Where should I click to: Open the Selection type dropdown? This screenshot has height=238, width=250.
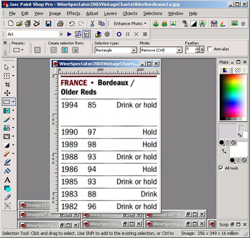(x=134, y=50)
